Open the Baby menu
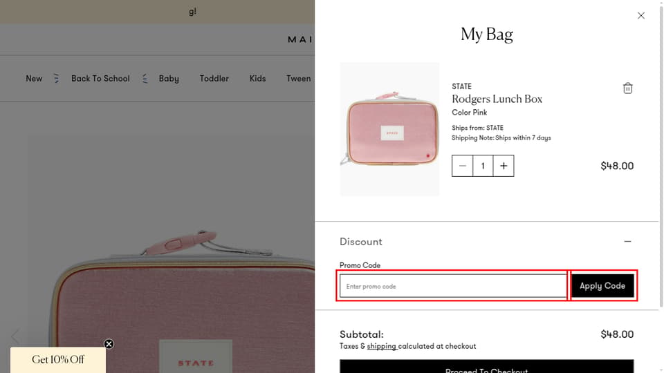The width and height of the screenshot is (664, 373). [169, 79]
